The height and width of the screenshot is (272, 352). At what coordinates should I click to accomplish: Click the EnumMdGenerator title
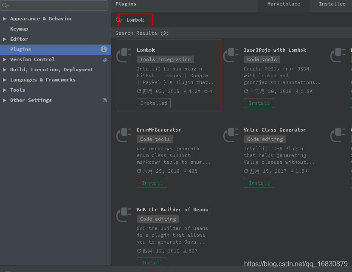click(x=159, y=130)
